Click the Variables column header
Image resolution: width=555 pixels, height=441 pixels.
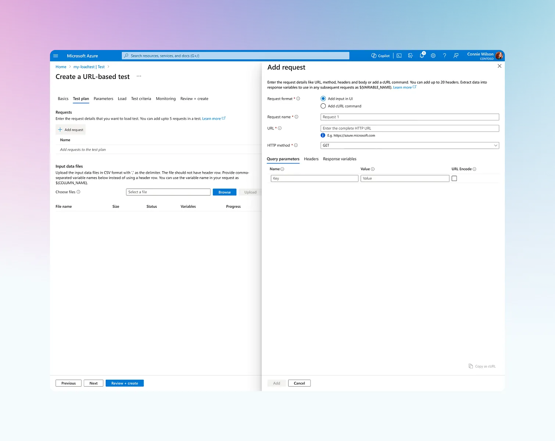coord(188,207)
